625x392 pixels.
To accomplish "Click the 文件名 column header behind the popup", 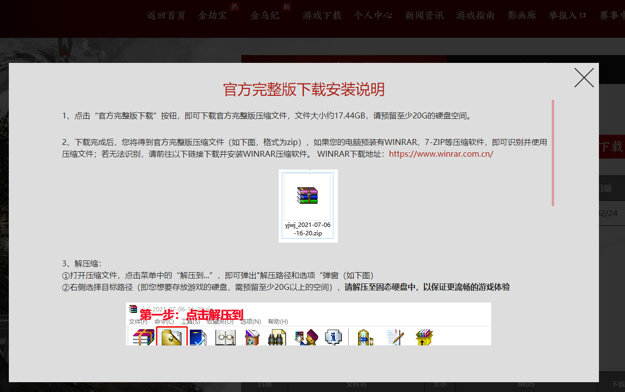I will (x=357, y=385).
